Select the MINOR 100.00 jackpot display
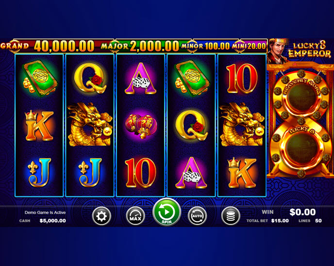 pos(205,46)
